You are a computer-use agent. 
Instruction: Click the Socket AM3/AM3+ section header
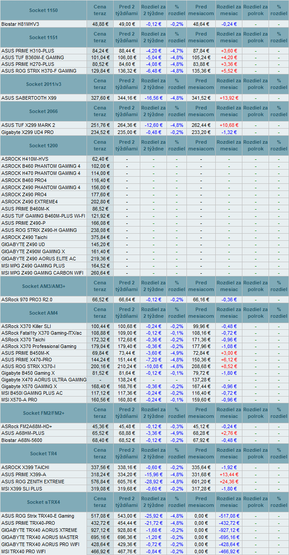pos(43,286)
